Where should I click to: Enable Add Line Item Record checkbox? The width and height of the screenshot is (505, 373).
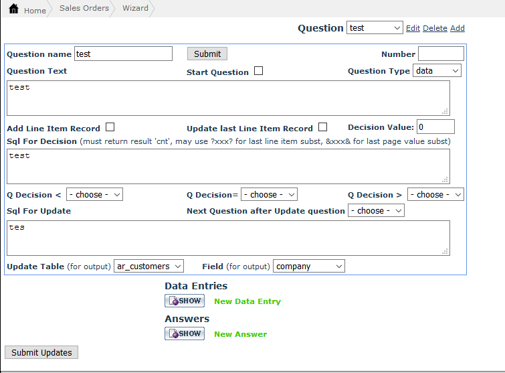110,127
